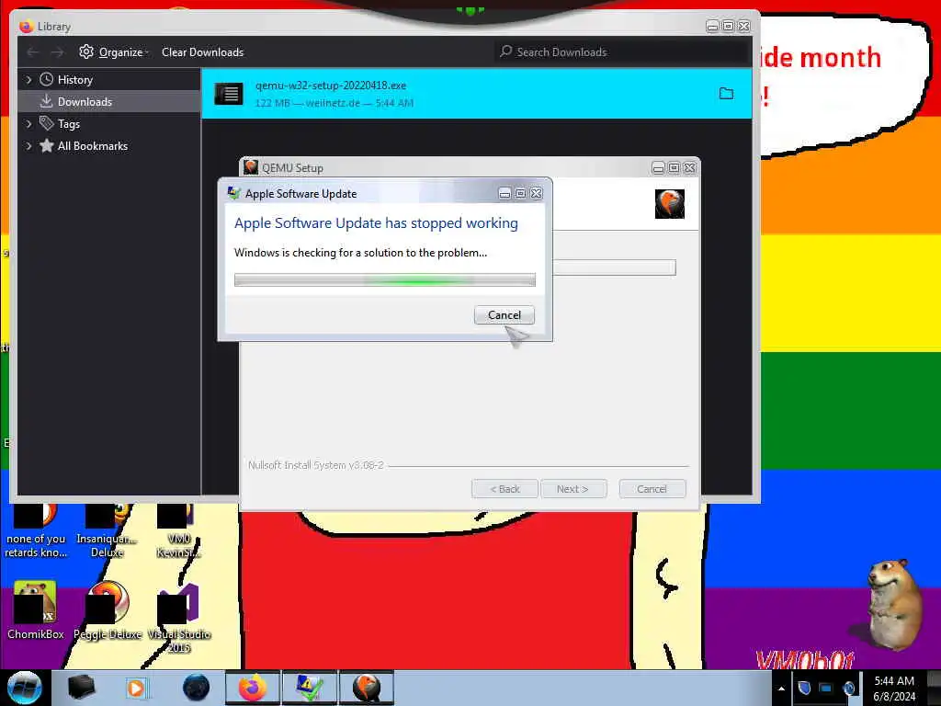Click the Organize gear icon
Viewport: 941px width, 706px height.
86,51
